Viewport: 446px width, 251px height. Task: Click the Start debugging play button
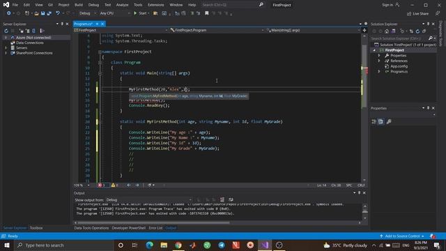pos(135,13)
